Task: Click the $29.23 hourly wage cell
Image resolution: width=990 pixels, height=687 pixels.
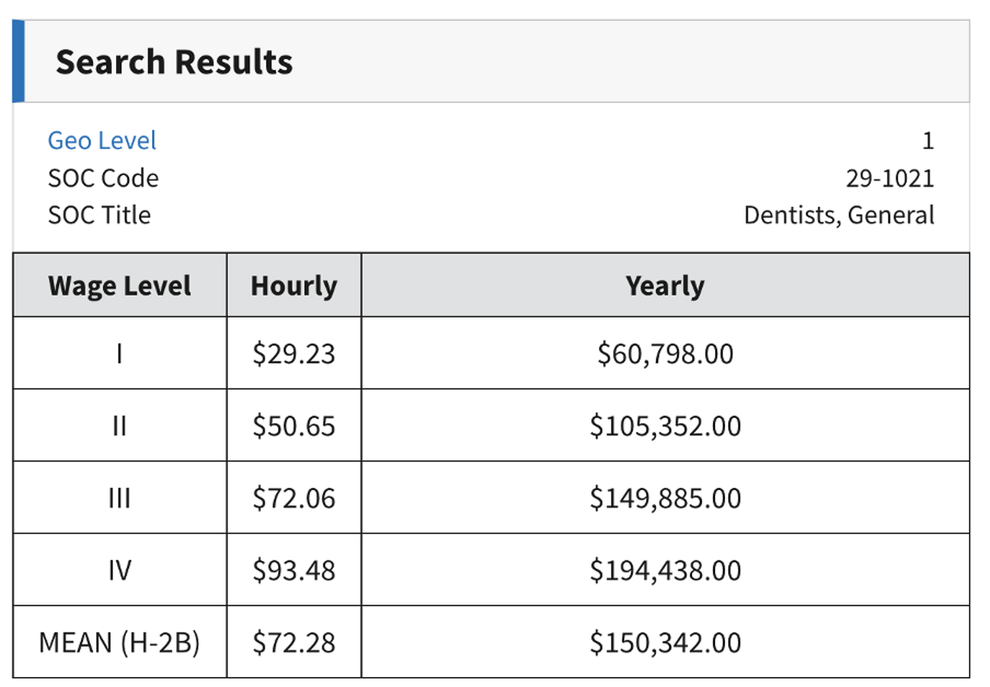Action: [x=293, y=353]
